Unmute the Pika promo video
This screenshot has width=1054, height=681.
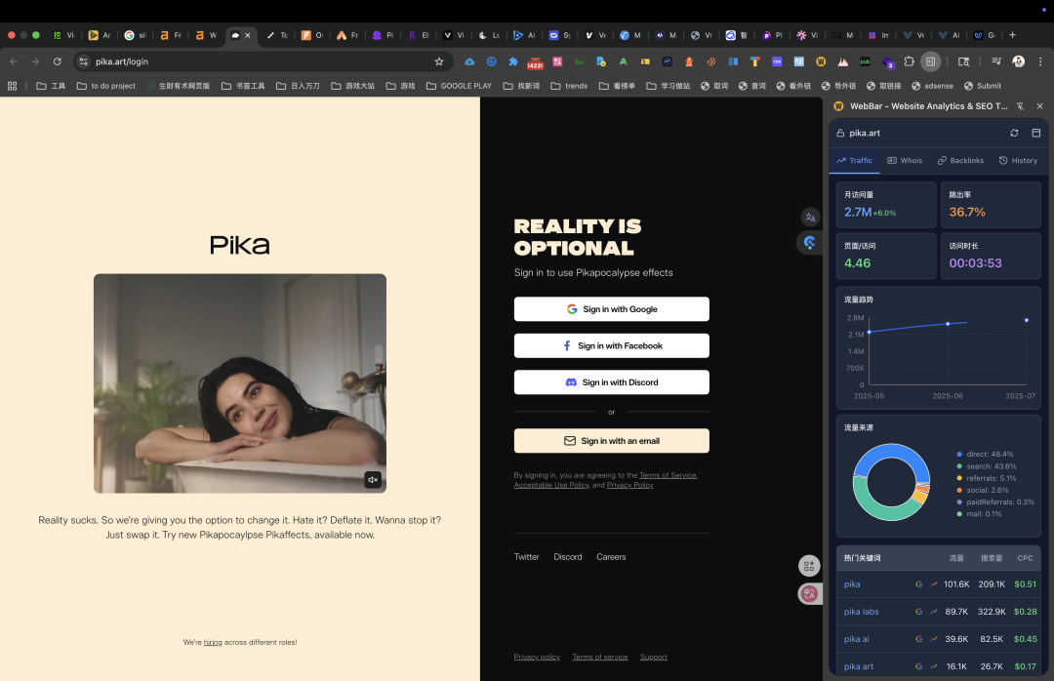[x=373, y=479]
